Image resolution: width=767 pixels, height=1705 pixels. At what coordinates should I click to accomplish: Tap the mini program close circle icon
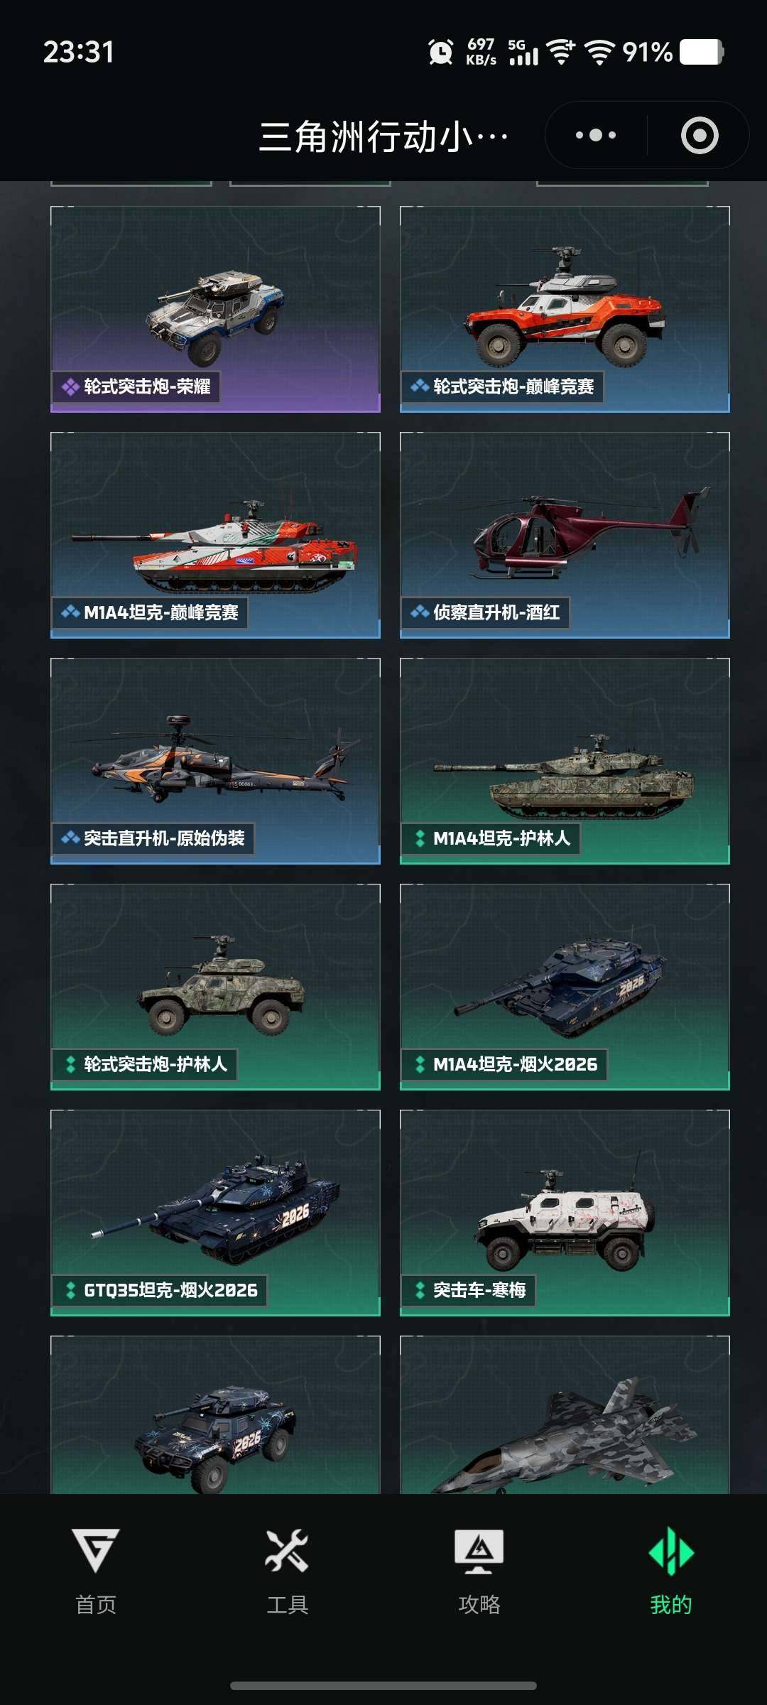click(x=700, y=135)
